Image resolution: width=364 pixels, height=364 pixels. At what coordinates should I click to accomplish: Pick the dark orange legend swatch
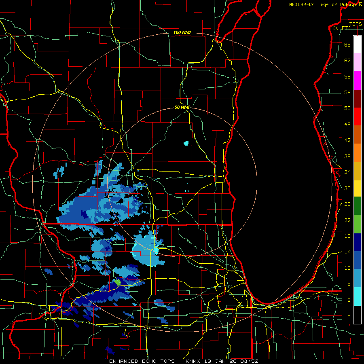[x=357, y=135]
